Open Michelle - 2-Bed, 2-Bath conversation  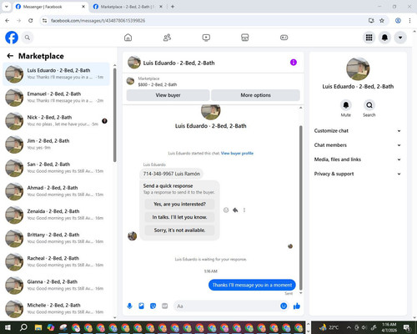[x=57, y=309]
